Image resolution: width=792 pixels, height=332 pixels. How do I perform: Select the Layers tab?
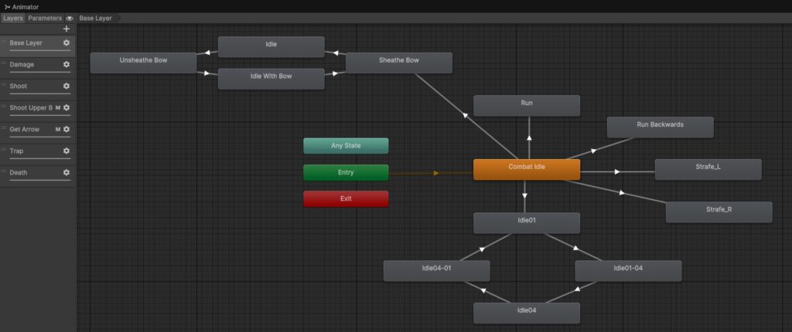[x=13, y=18]
